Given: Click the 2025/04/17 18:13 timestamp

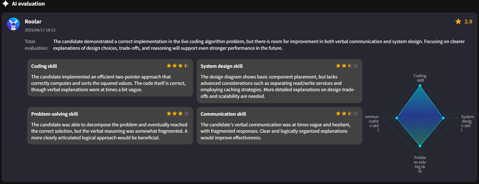Looking at the screenshot, I should 40,30.
